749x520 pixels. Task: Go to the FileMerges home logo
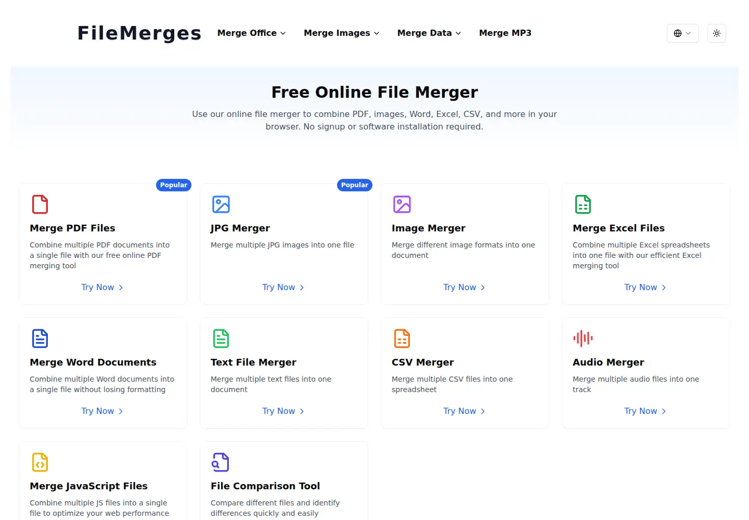coord(139,33)
